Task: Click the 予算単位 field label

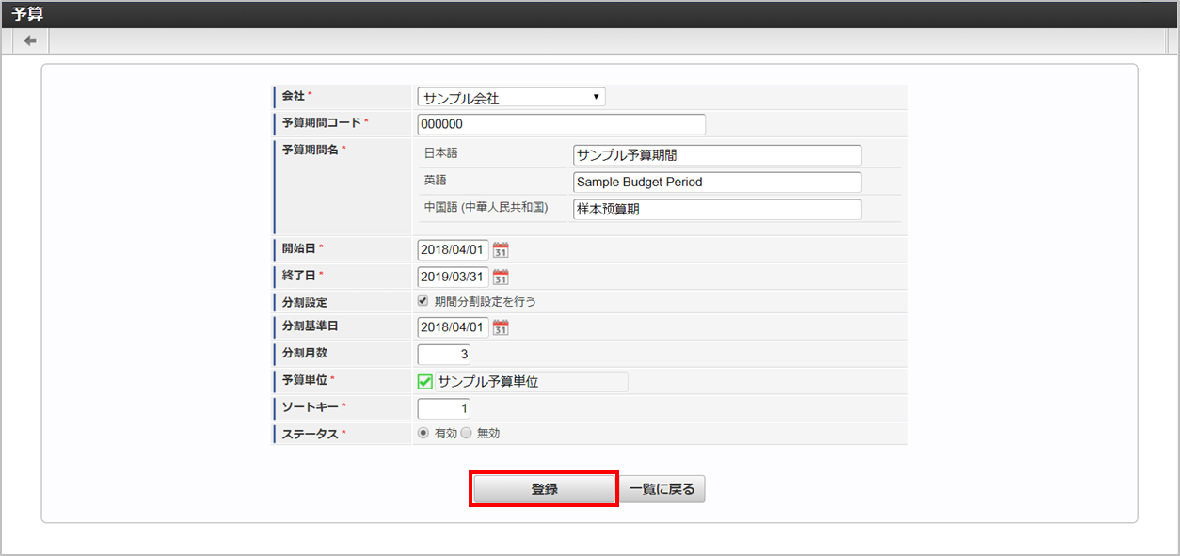Action: coord(305,380)
